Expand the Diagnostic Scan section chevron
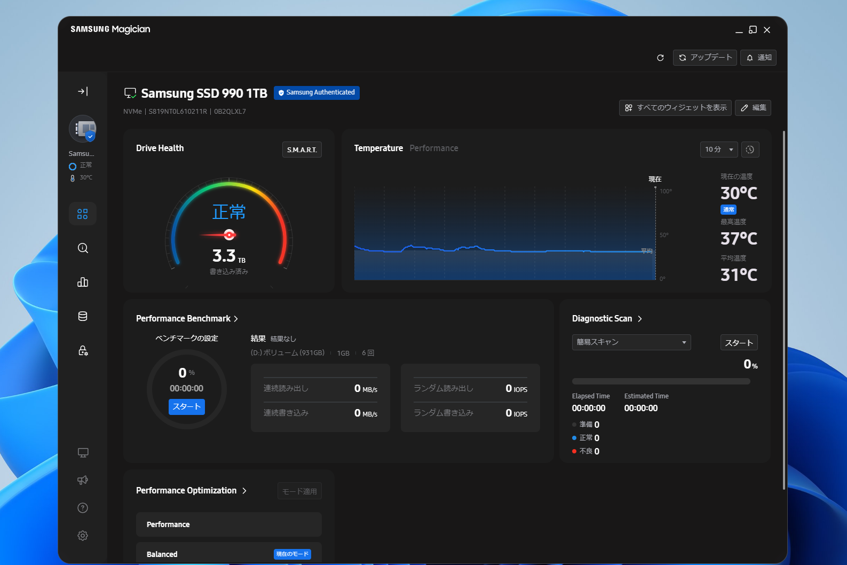The height and width of the screenshot is (565, 847). point(640,319)
